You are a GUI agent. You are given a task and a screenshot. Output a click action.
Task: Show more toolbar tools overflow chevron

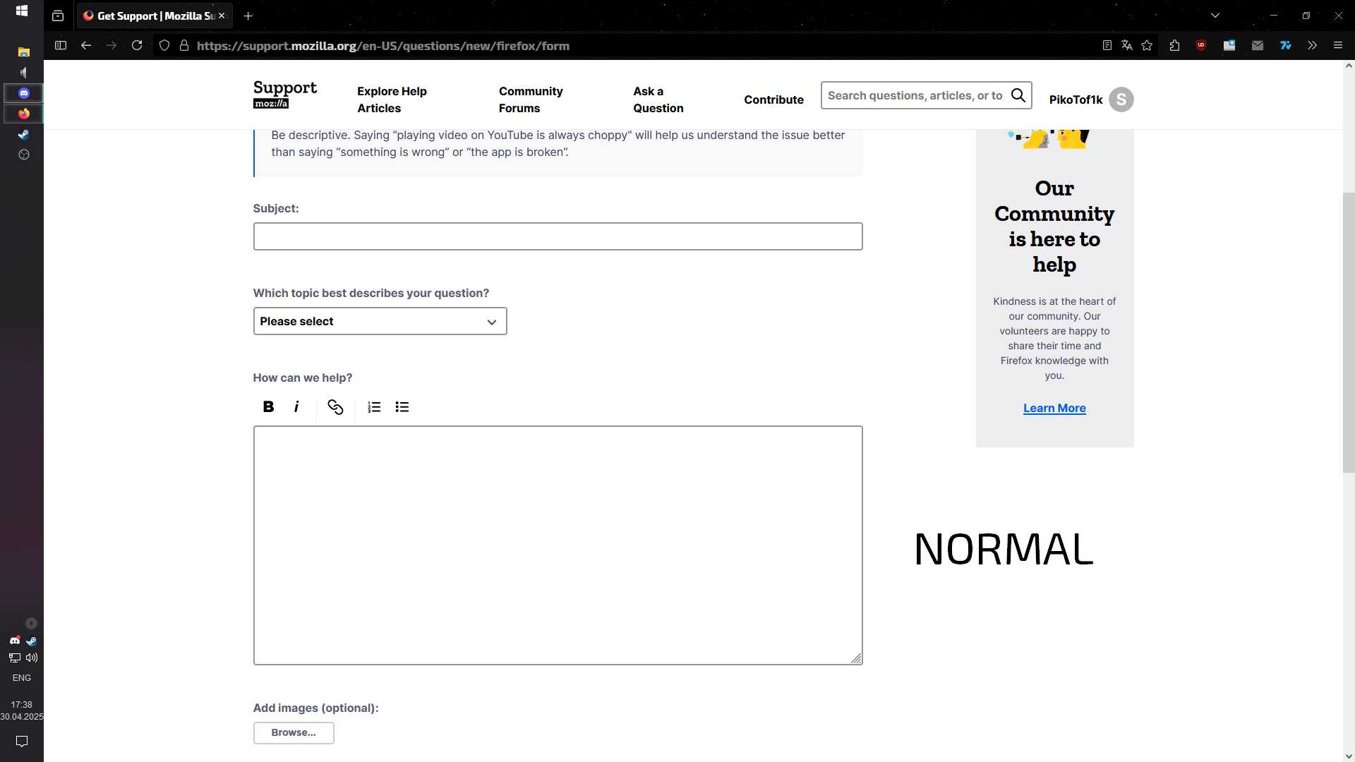pos(1312,46)
